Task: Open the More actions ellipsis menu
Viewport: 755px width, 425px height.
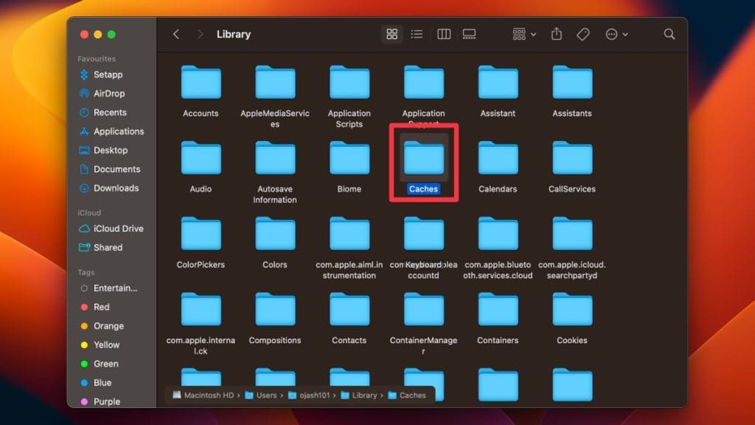Action: tap(616, 34)
